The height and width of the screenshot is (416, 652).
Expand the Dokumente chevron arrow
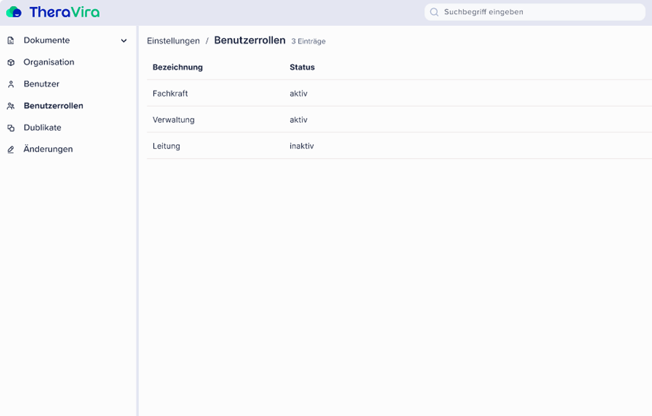(124, 41)
